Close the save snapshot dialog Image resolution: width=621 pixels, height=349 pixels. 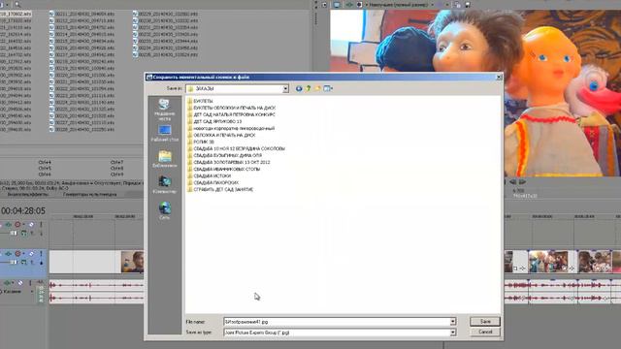499,78
